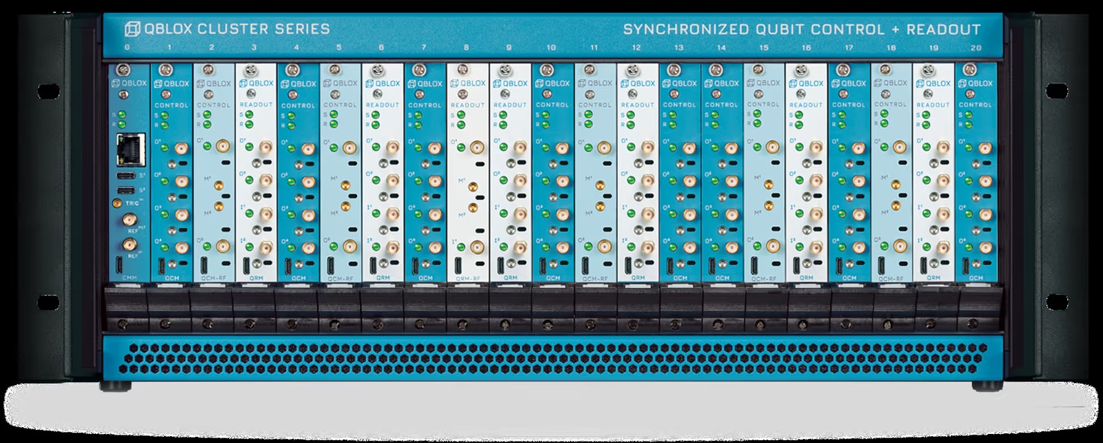Click the REF connector directly below TRIG
Viewport: 1103px width, 443px height.
pyautogui.click(x=128, y=220)
